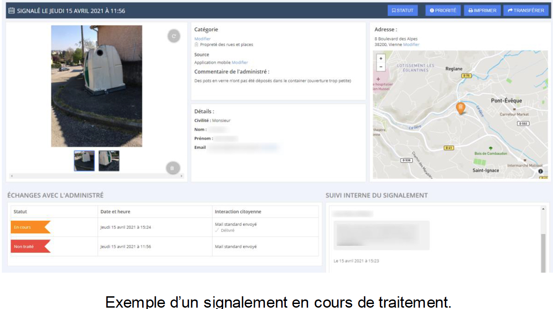Click the D 502 road badge on map
Screen dimensions: 553x309
click(x=523, y=124)
